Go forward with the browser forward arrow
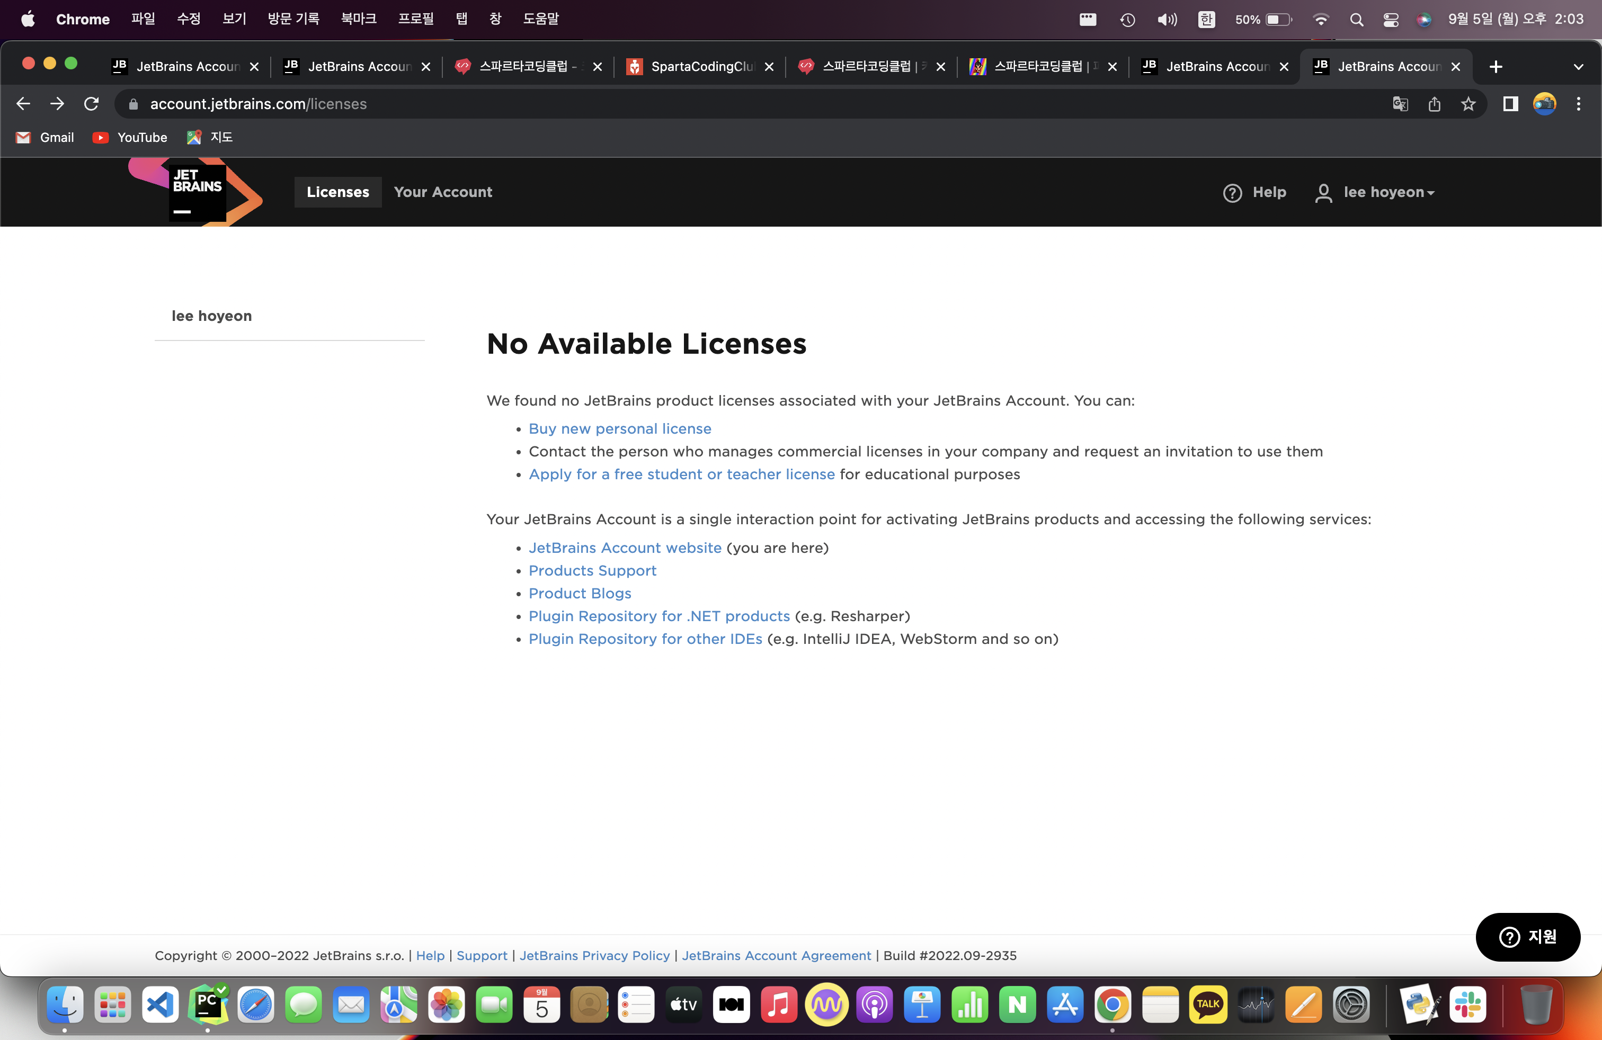The height and width of the screenshot is (1040, 1602). point(57,104)
